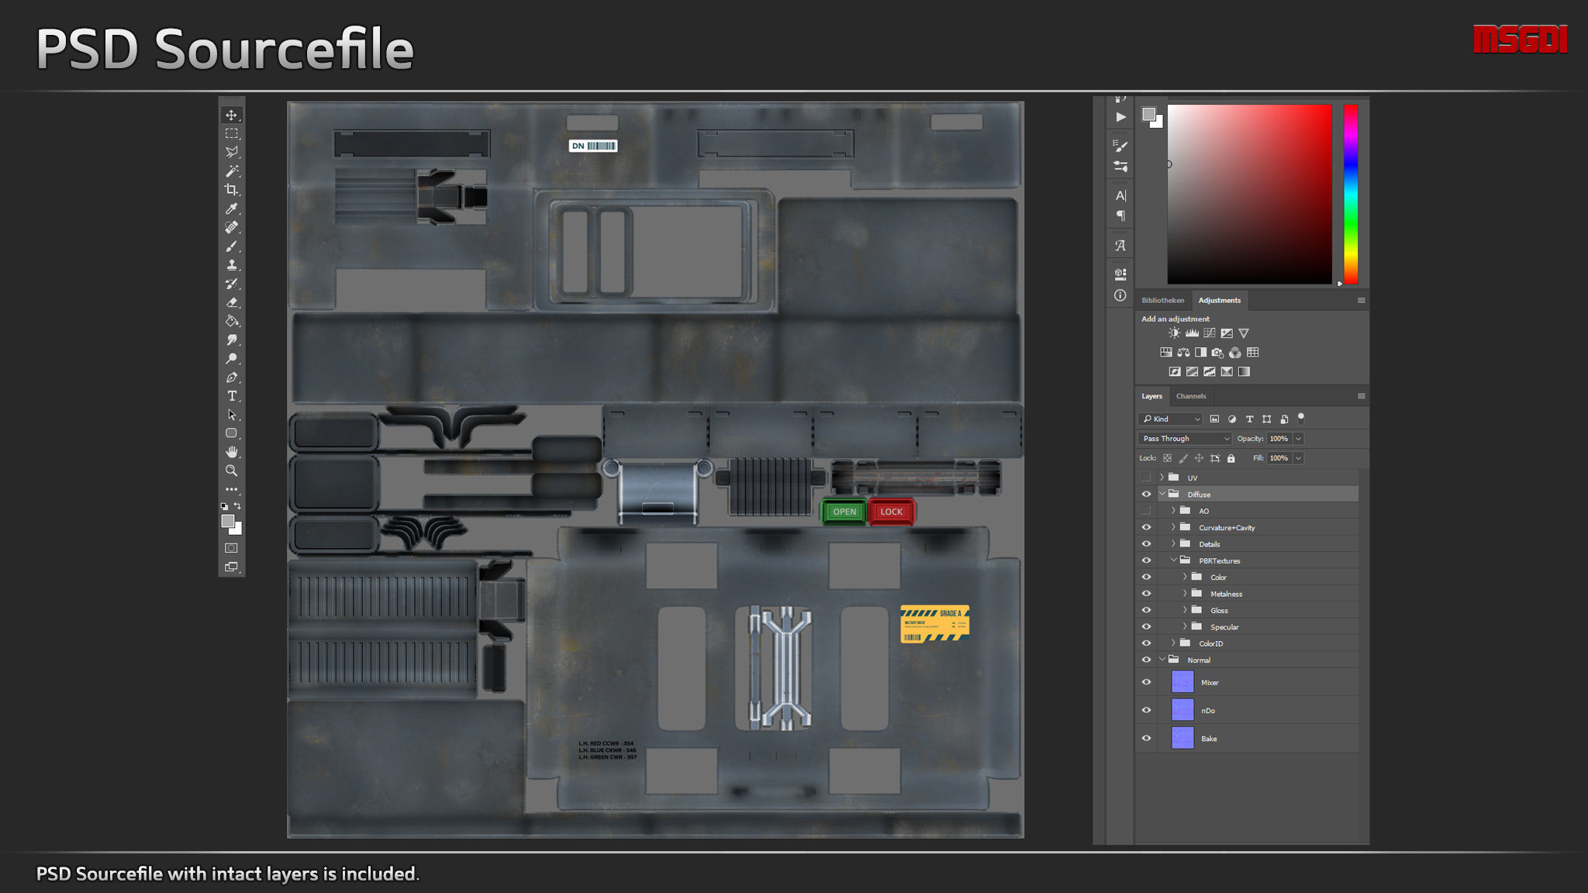Image resolution: width=1588 pixels, height=893 pixels.
Task: Select the nDo layer thumbnail
Action: pos(1182,710)
